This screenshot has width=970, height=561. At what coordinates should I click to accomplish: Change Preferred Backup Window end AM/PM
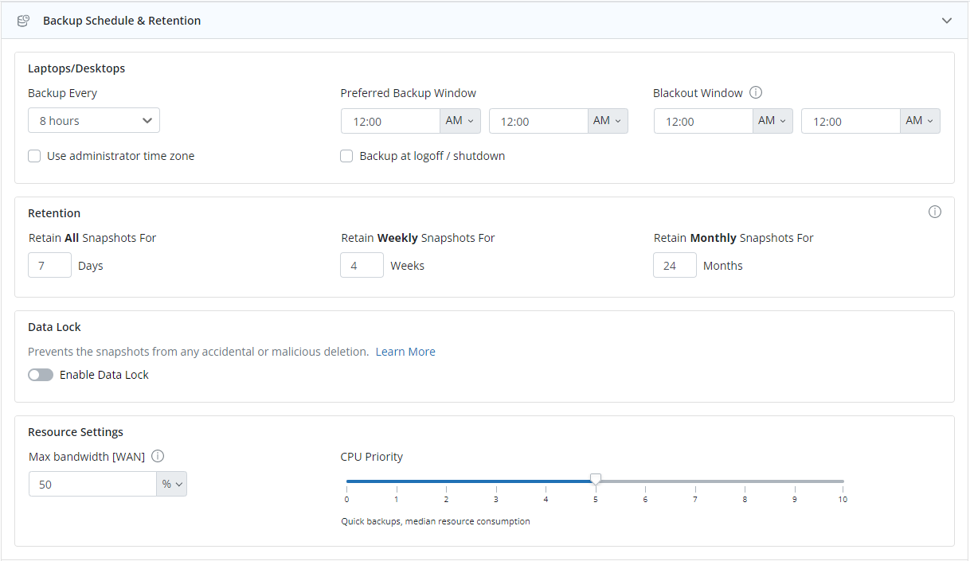[608, 121]
